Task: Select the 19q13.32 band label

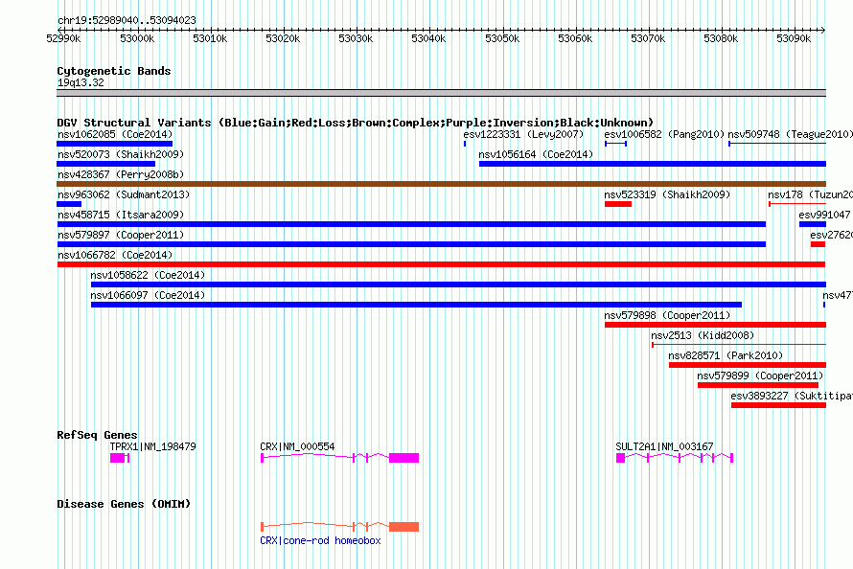Action: click(81, 82)
